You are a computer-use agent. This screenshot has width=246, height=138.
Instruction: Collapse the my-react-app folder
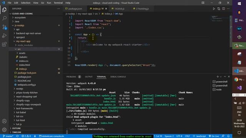[x=23, y=41]
